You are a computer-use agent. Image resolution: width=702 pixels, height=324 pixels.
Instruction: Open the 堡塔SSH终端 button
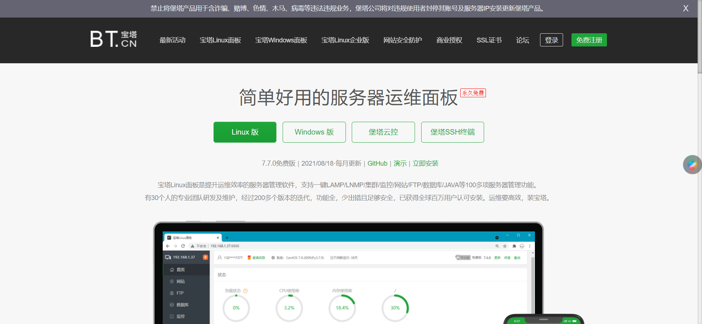pos(453,132)
